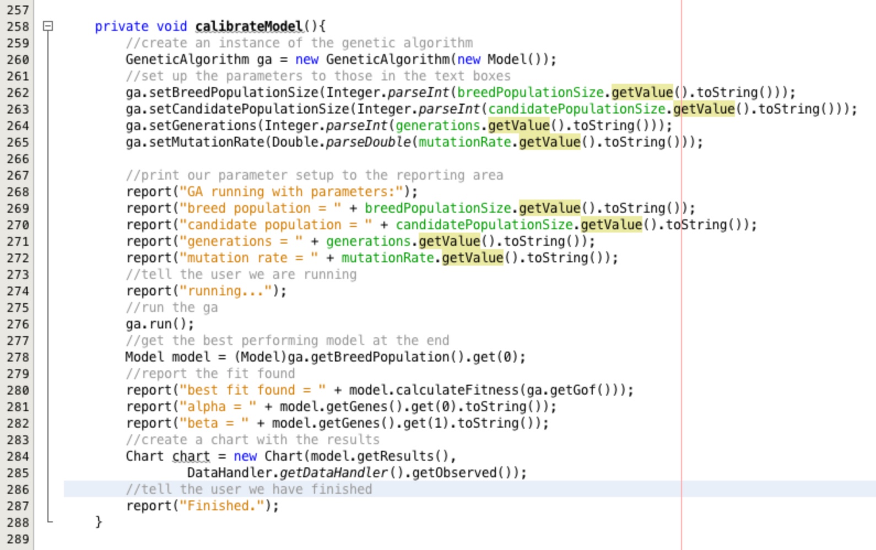Click "GA running with parameters:" string

tap(291, 192)
